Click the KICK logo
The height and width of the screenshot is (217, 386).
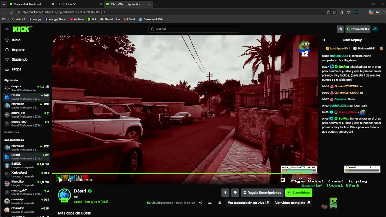pos(23,29)
